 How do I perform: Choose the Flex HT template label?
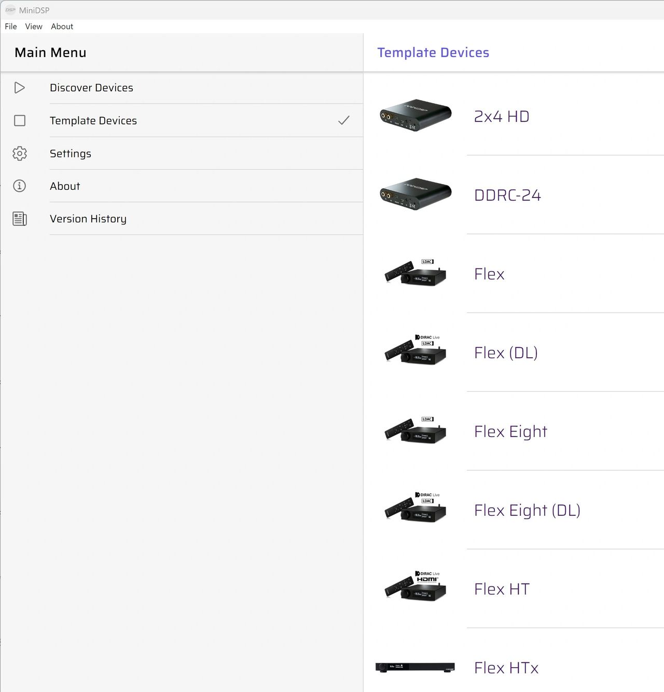point(502,589)
